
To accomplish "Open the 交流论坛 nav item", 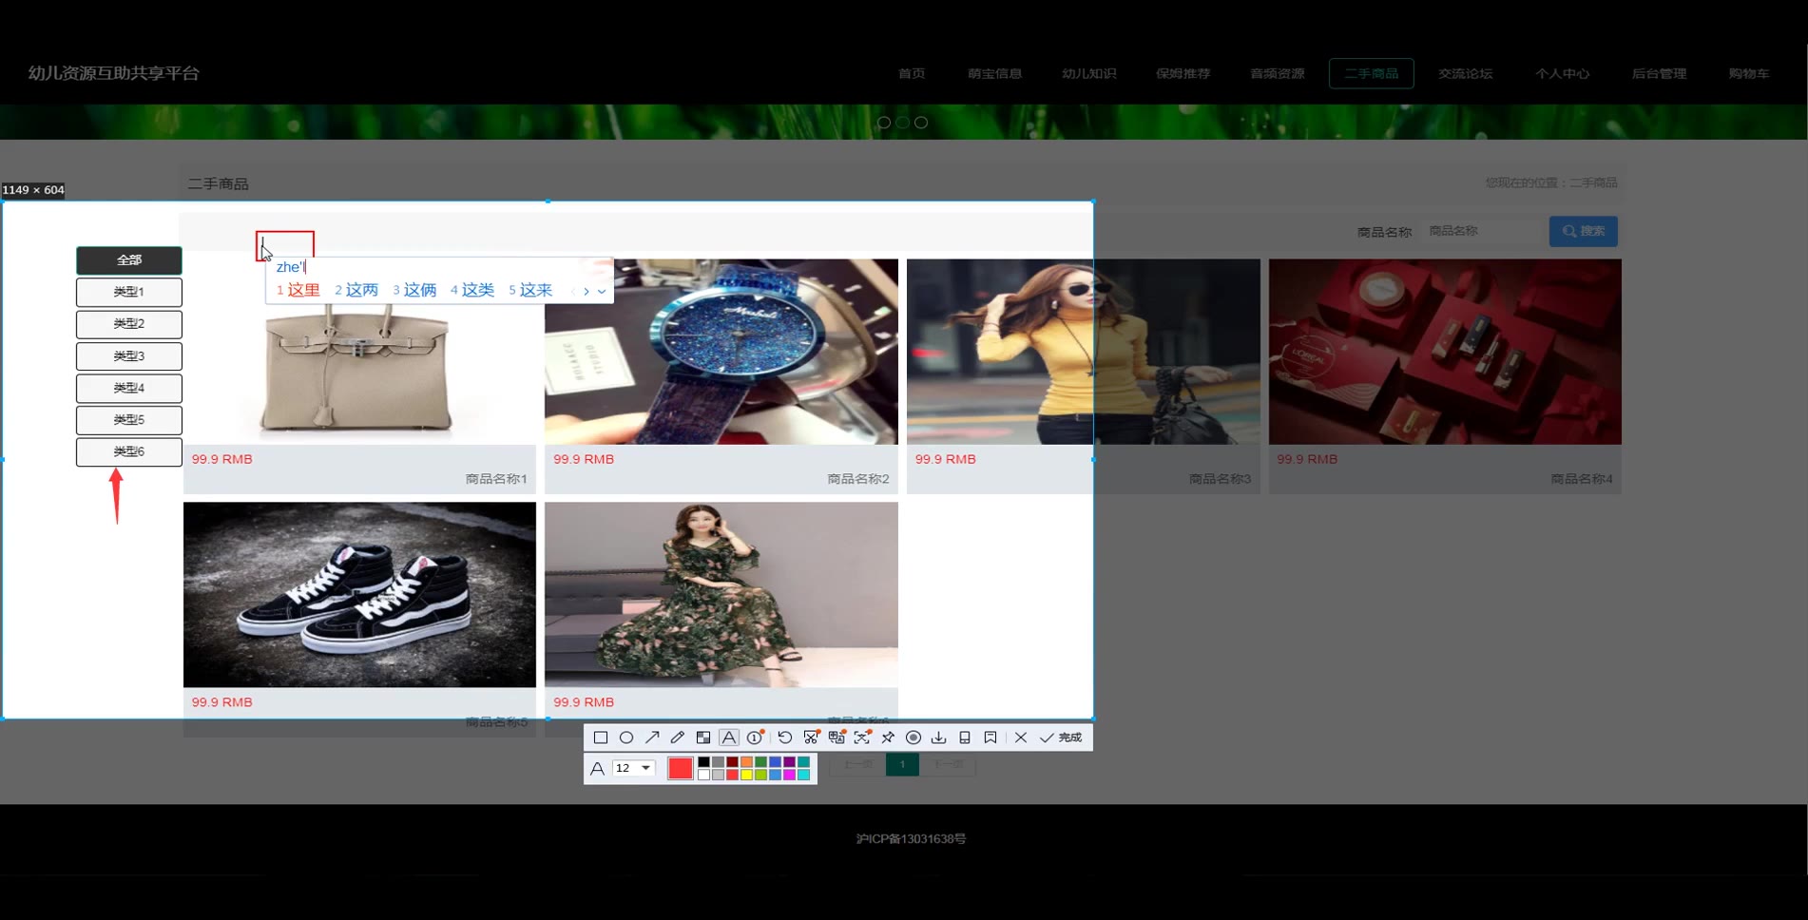I will 1465,73.
